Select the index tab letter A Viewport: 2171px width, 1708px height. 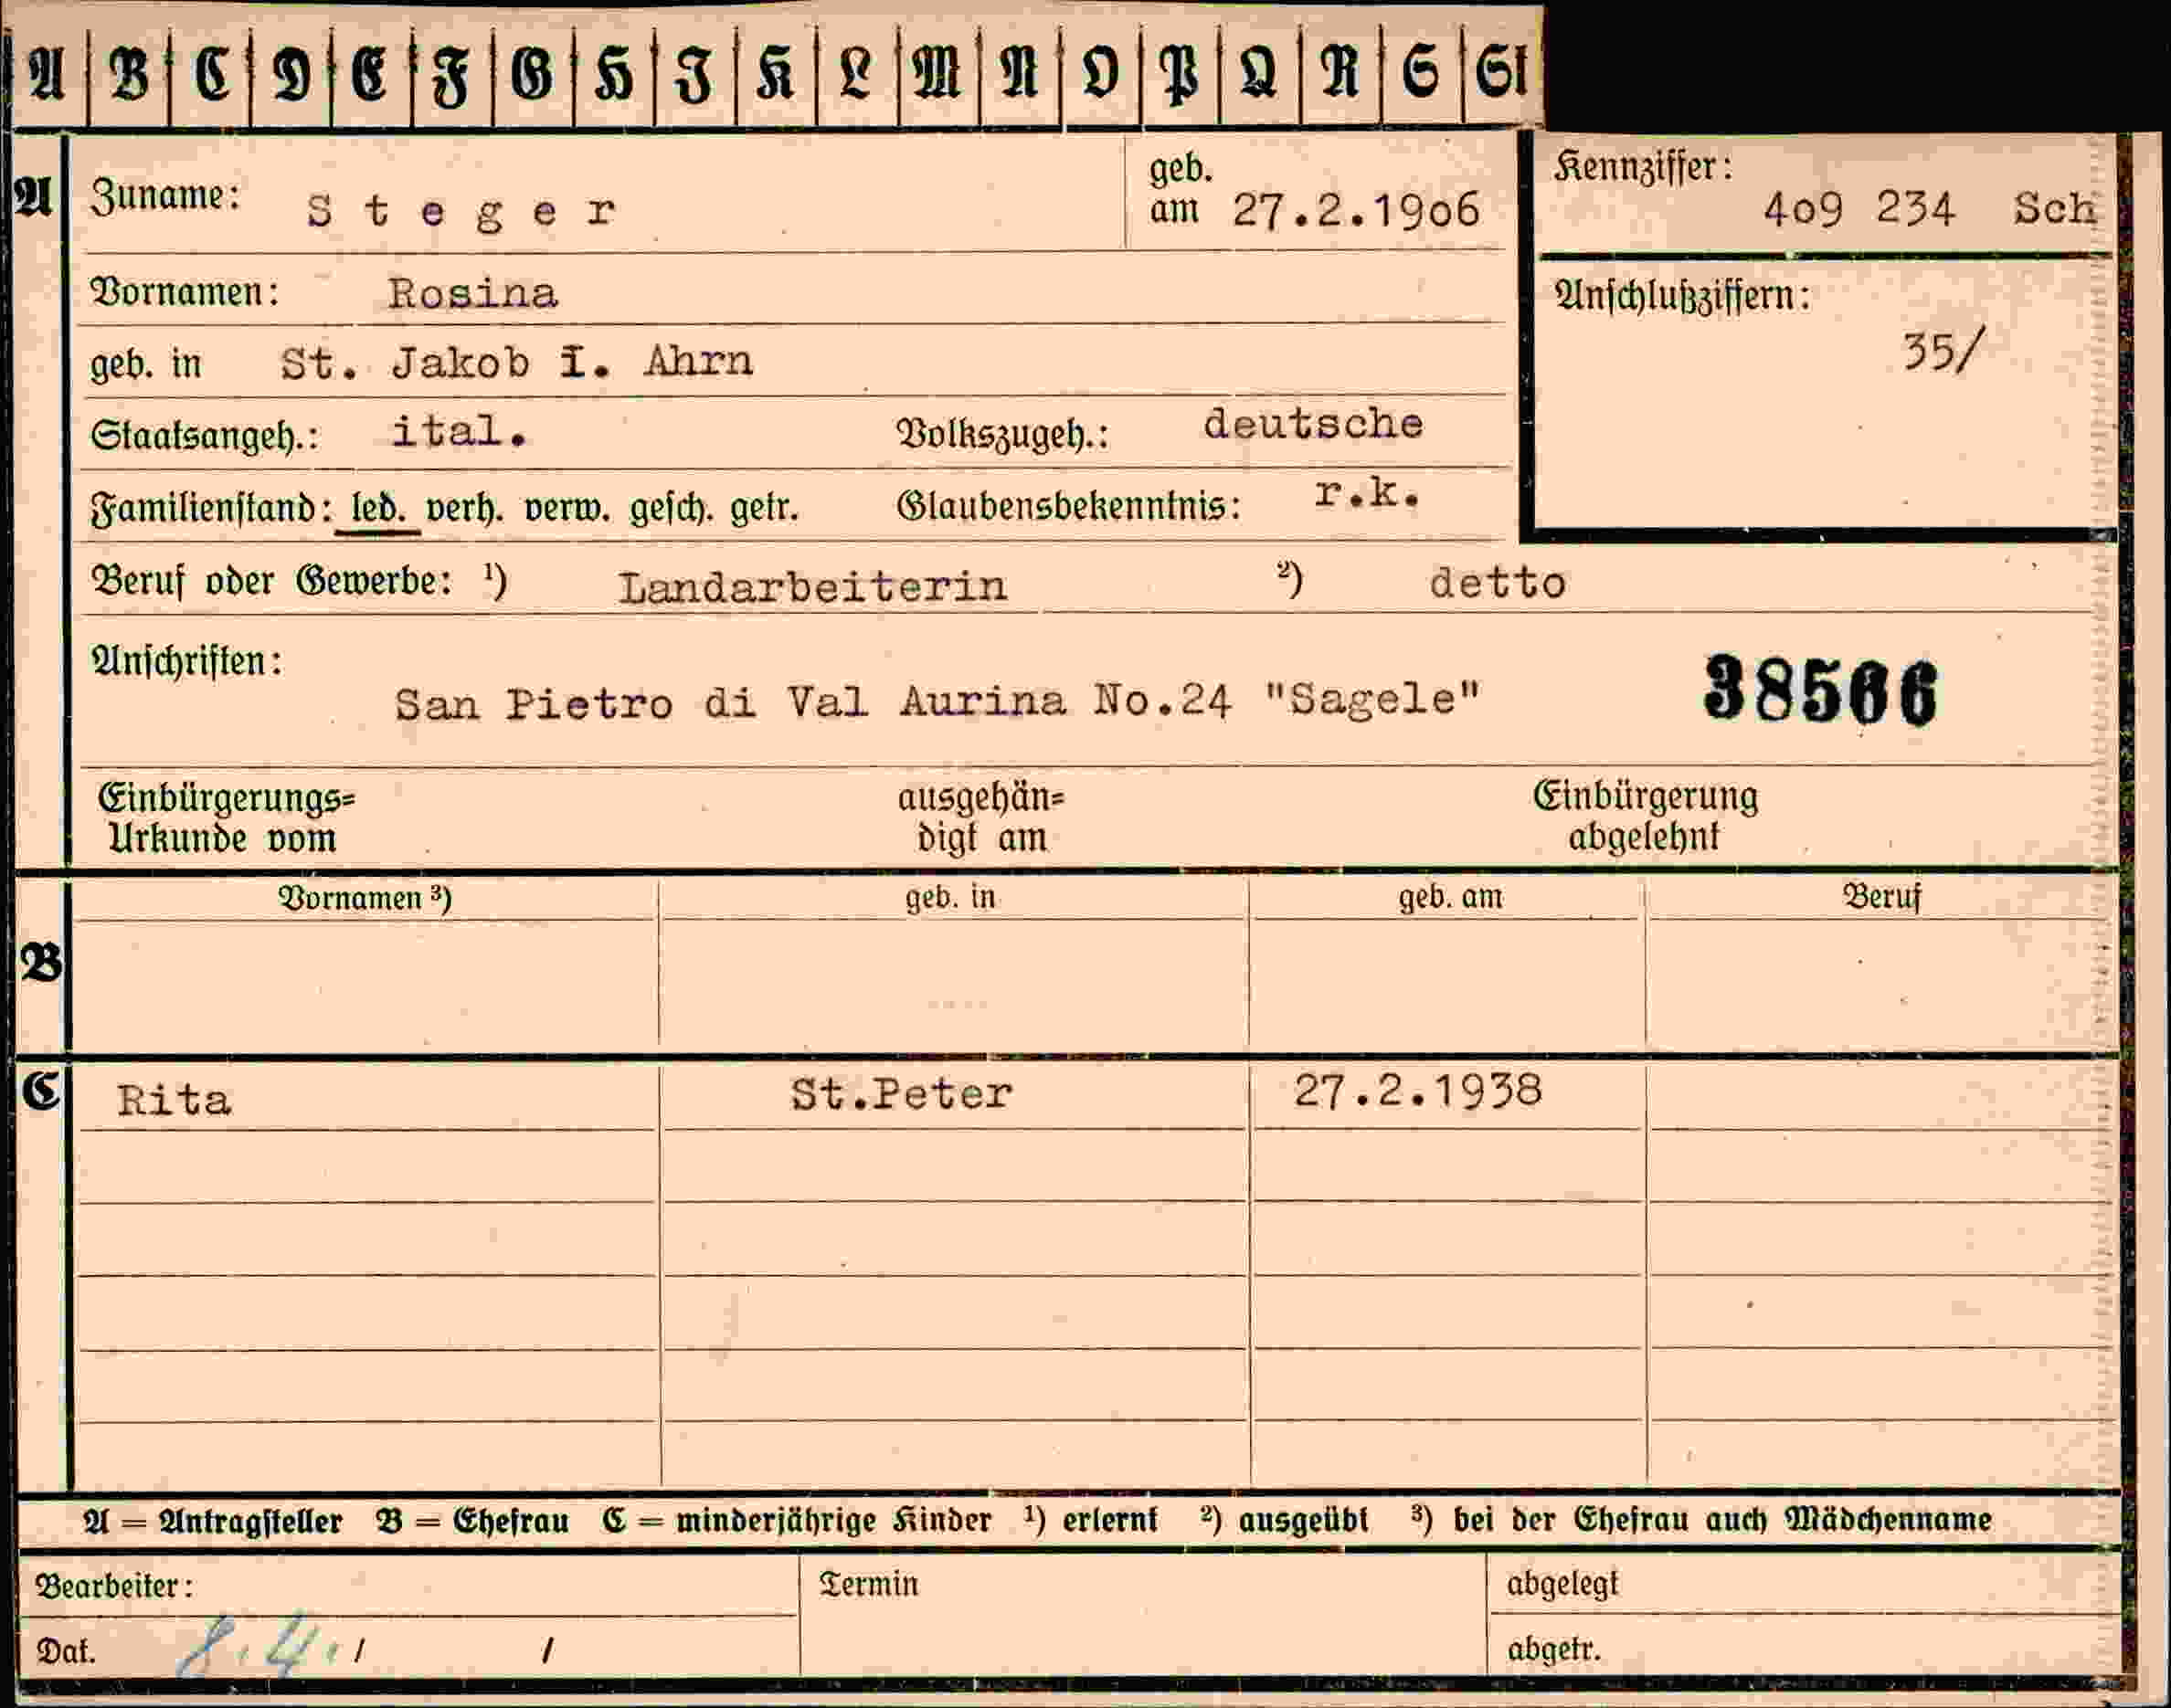coord(46,76)
